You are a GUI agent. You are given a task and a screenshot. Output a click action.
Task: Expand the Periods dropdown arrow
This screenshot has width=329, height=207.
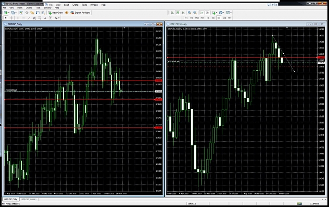coord(224,13)
